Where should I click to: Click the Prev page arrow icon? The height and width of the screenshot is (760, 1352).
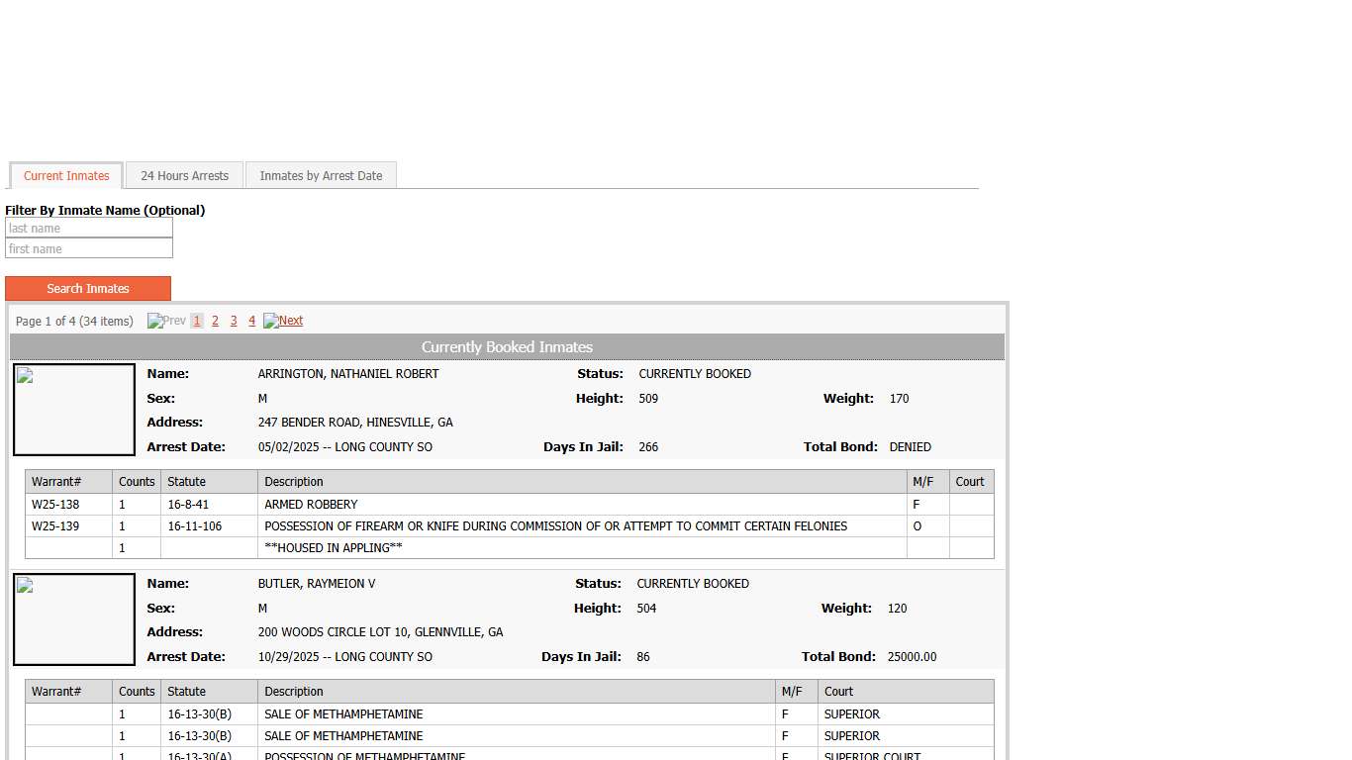pos(154,321)
